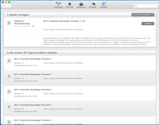Click the second installed update's title
The height and width of the screenshot is (125, 159).
click(33, 74)
